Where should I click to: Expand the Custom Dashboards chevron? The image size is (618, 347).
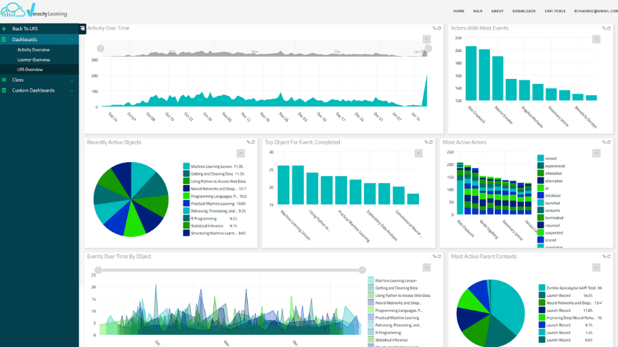click(72, 90)
